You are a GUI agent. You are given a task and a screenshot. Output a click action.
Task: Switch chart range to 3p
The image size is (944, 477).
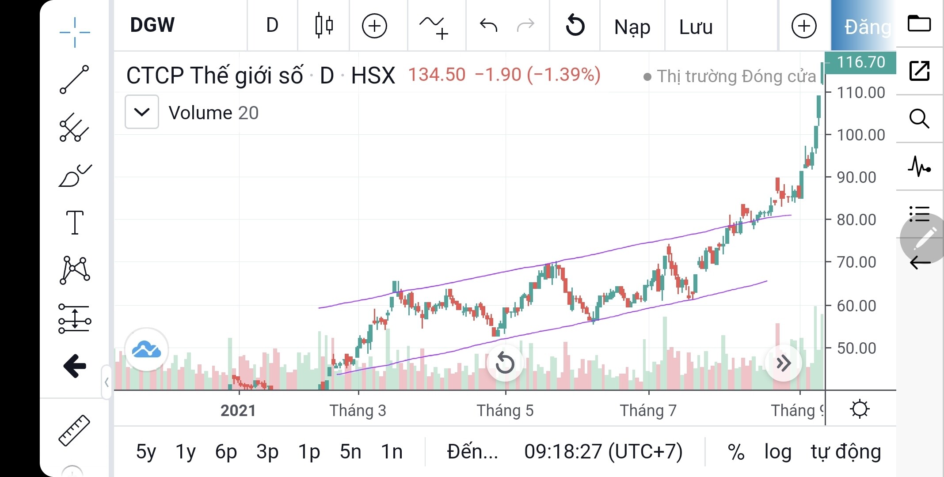[x=267, y=452]
